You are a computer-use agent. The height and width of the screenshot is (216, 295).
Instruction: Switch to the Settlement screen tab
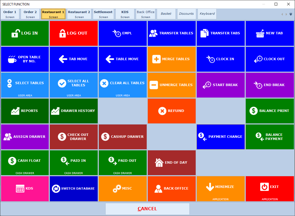tap(103, 14)
